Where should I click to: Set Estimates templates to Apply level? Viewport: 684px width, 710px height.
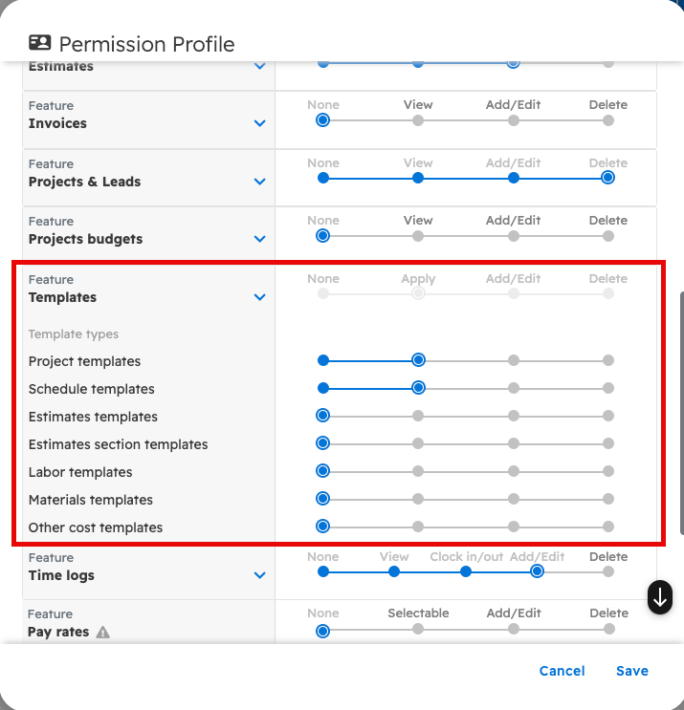click(x=418, y=416)
